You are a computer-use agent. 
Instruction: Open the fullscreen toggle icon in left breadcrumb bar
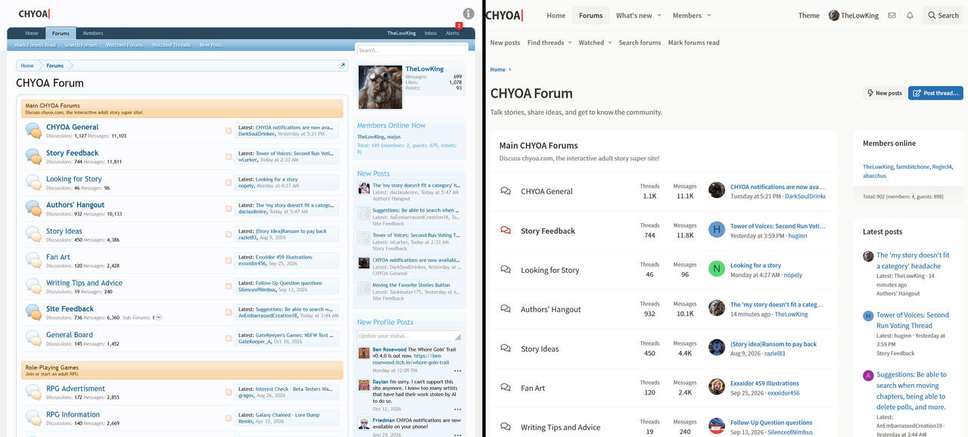343,66
